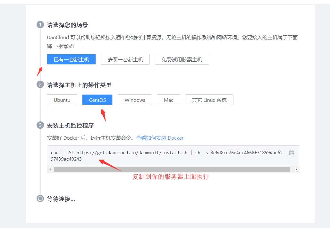The width and height of the screenshot is (330, 228).
Task: Click the step 3 circle indicator
Action: coord(40,125)
